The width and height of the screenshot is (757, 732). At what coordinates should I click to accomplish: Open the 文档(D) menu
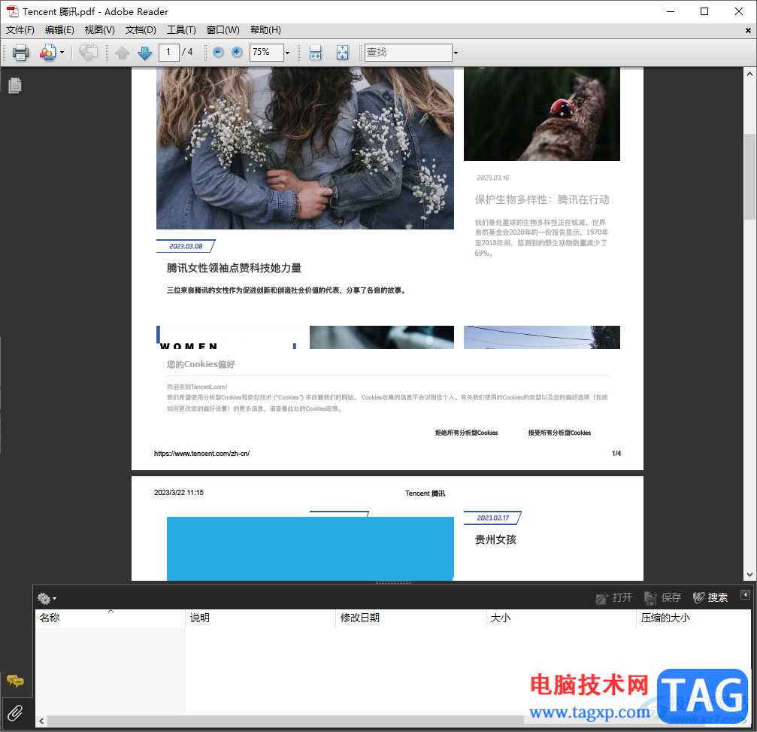click(141, 30)
